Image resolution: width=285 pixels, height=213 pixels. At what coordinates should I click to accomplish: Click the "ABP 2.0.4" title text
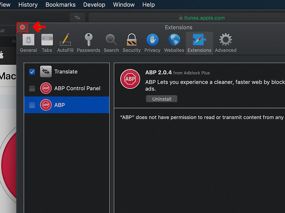click(x=158, y=73)
